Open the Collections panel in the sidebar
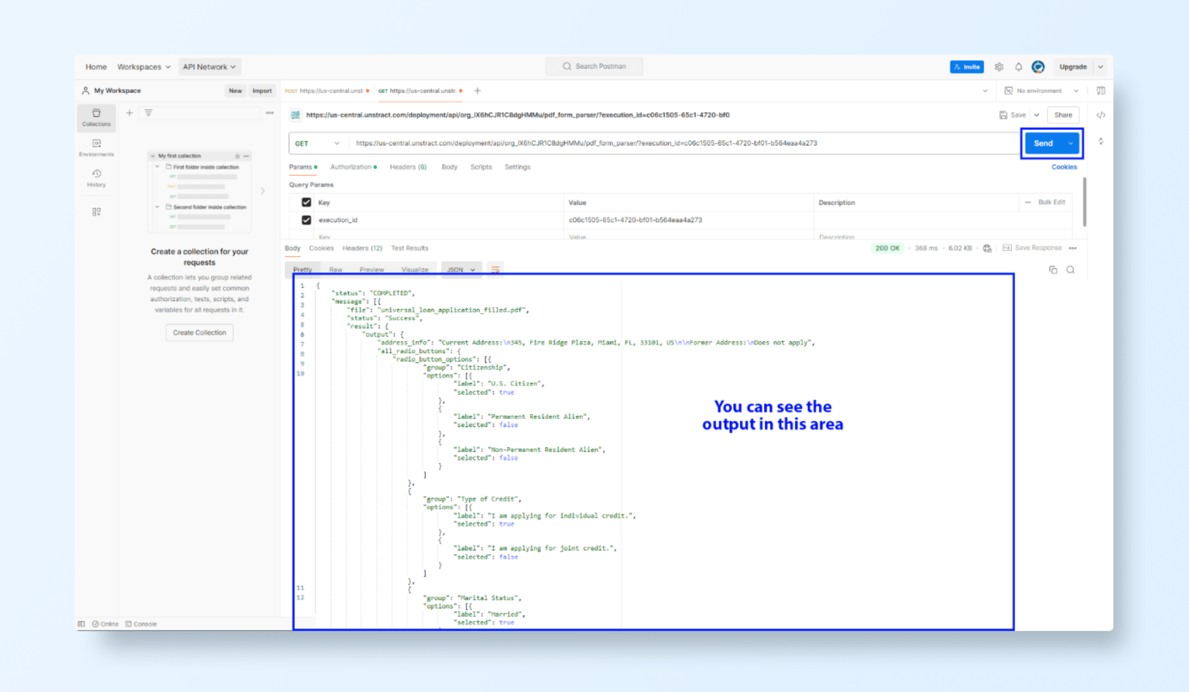Image resolution: width=1189 pixels, height=692 pixels. click(96, 118)
